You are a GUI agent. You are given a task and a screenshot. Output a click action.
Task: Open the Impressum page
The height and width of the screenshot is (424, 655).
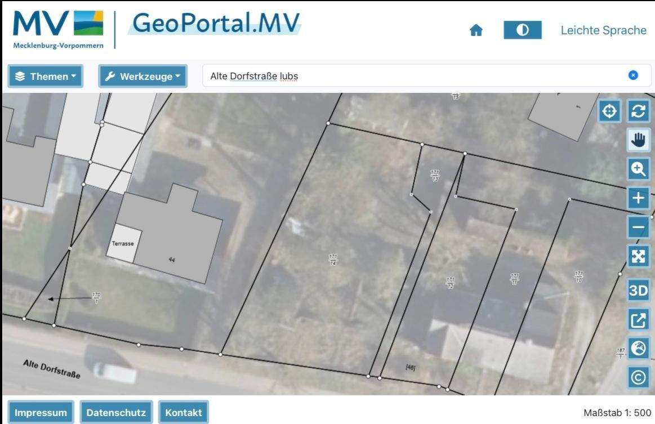click(x=41, y=413)
